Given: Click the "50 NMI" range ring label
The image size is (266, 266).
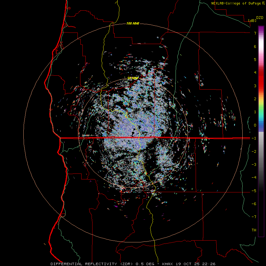Looking at the screenshot, I should coord(133,78).
